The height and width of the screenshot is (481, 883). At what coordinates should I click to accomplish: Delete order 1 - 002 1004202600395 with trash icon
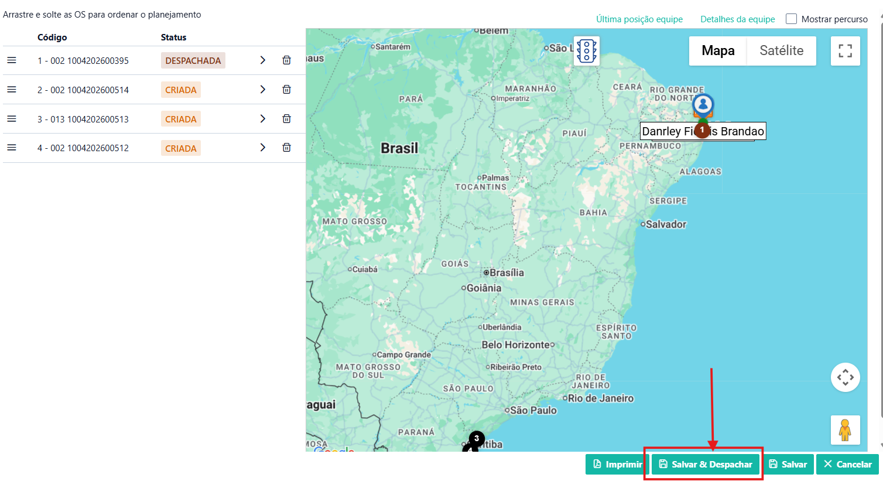(286, 60)
